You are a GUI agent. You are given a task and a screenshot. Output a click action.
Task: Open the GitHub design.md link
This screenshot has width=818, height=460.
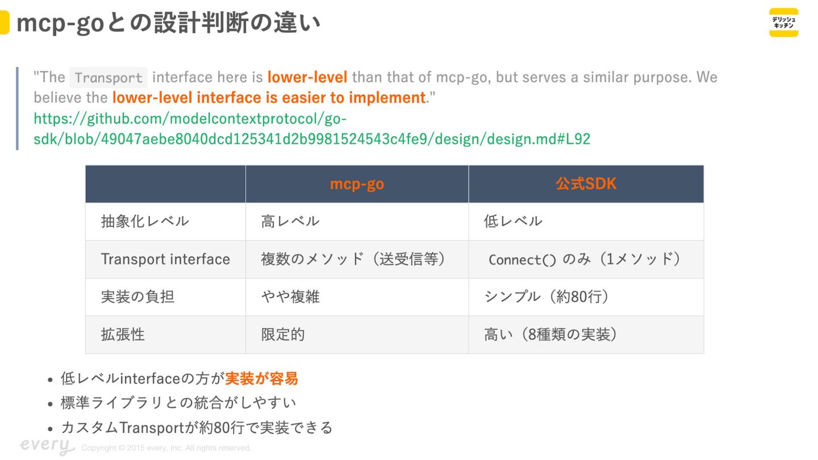312,129
